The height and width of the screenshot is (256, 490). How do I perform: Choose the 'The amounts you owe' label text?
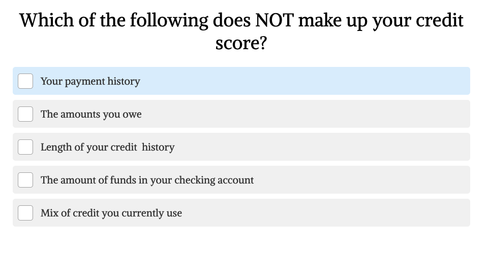pyautogui.click(x=91, y=114)
